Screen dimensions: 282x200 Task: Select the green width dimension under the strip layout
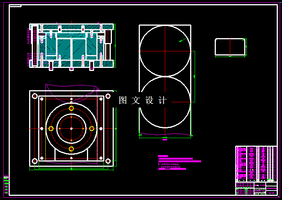[165, 138]
